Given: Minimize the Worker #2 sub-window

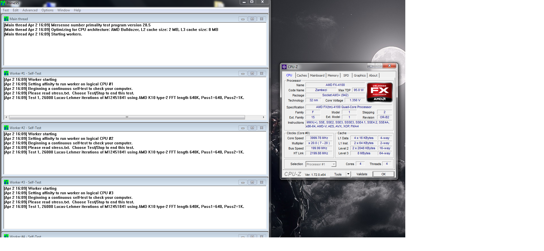Looking at the screenshot, I should 243,128.
